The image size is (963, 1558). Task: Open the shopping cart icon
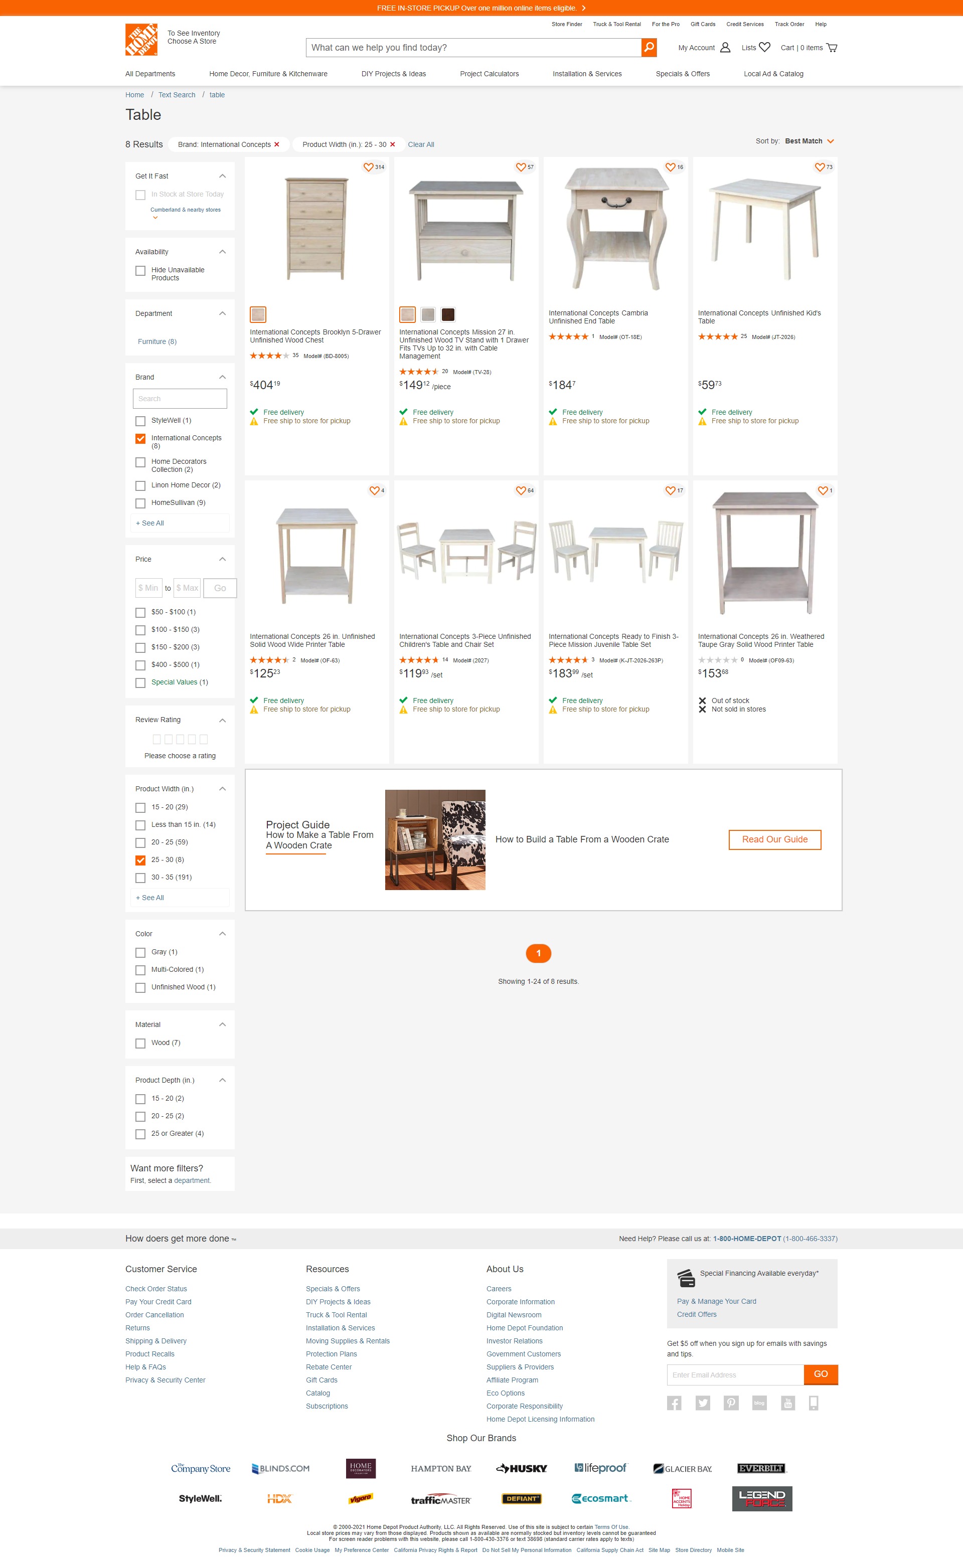(832, 47)
